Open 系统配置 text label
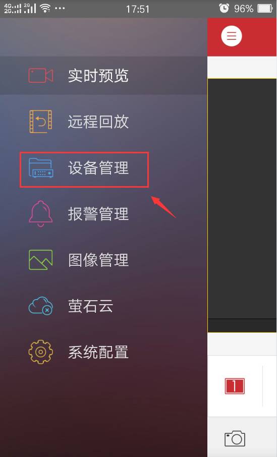This screenshot has height=457, width=277. click(98, 352)
